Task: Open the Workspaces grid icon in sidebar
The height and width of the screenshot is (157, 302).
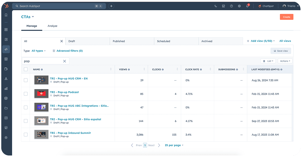Action: point(6,29)
